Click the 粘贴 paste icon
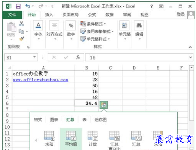196x150 pixels. coord(11,27)
